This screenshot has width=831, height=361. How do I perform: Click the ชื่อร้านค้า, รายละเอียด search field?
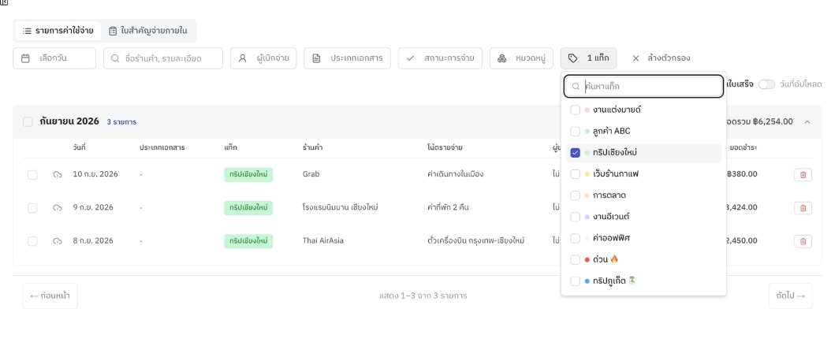tap(163, 58)
